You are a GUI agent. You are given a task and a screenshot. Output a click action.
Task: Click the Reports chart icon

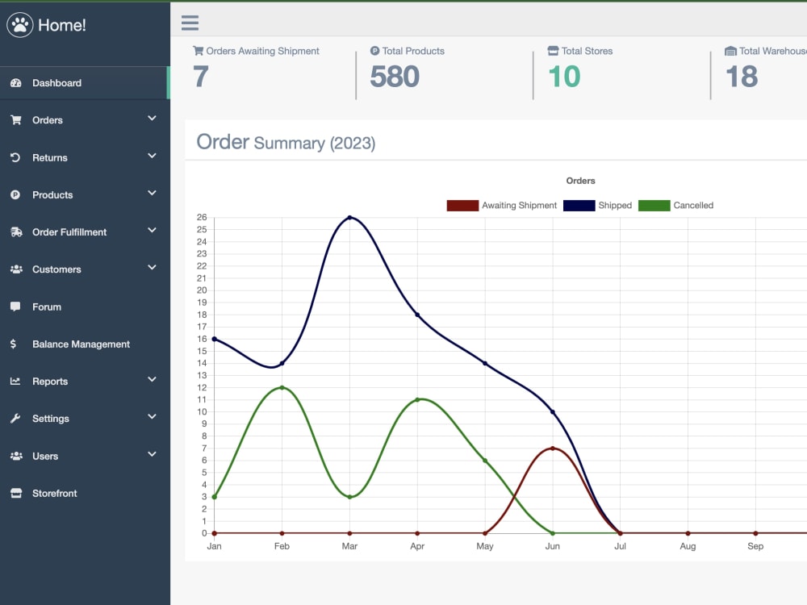tap(15, 382)
